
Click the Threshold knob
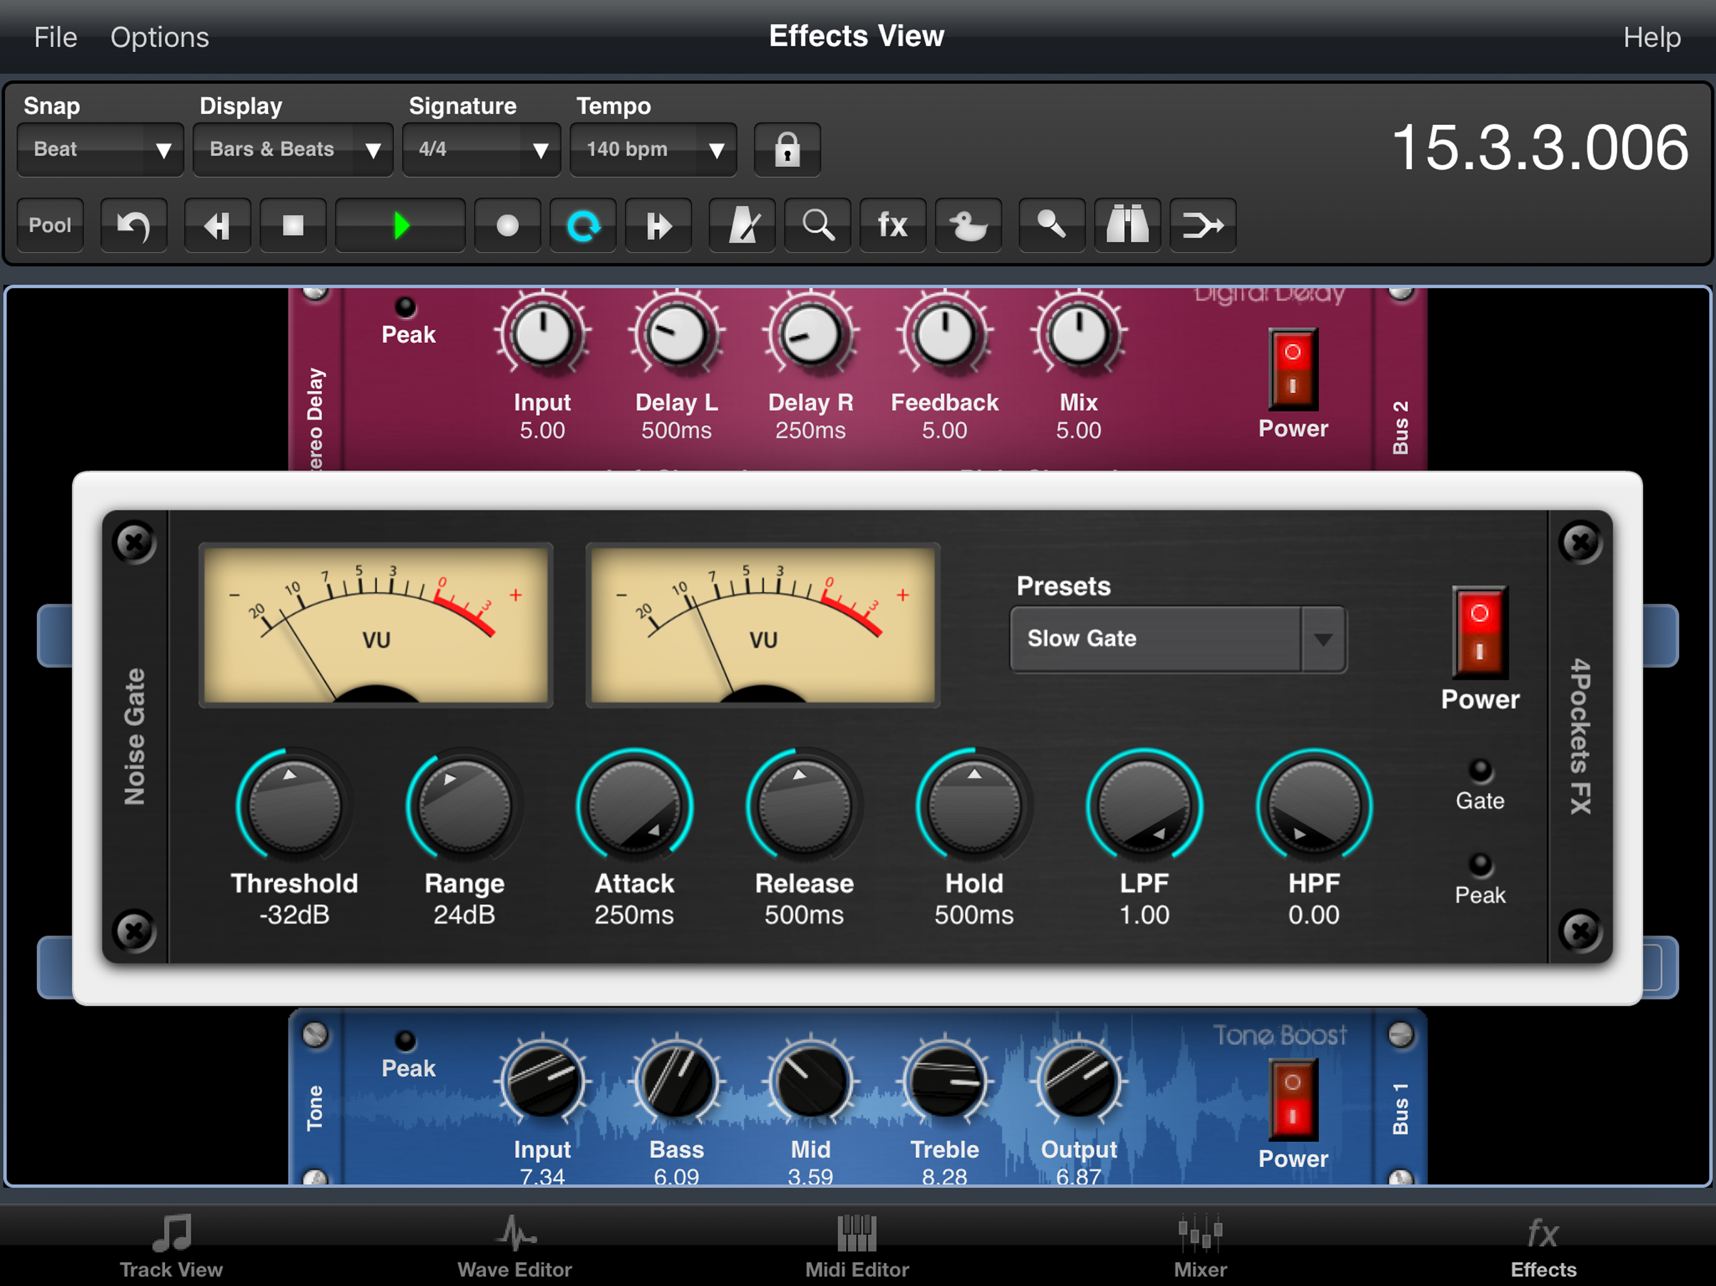coord(294,806)
